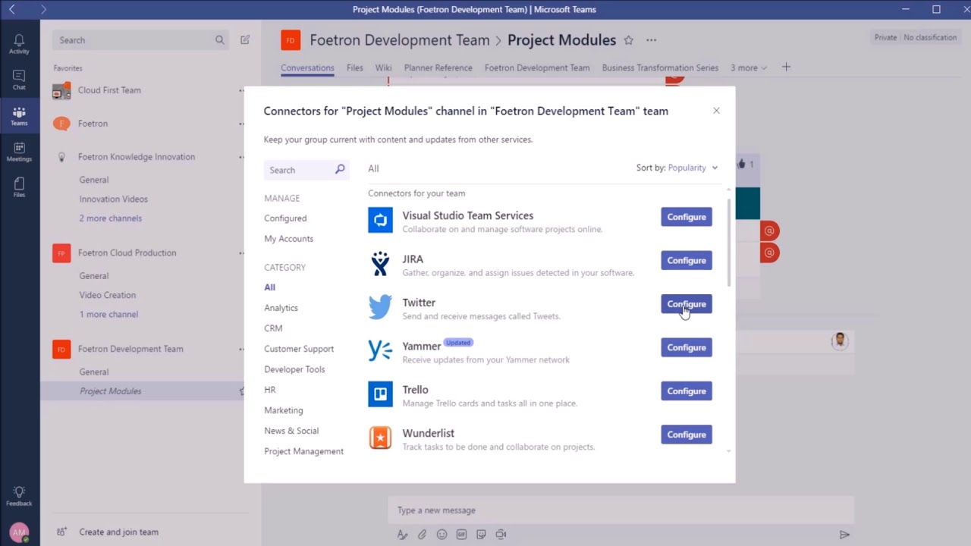Configure the Yammer connector
Viewport: 971px width, 546px height.
[687, 347]
